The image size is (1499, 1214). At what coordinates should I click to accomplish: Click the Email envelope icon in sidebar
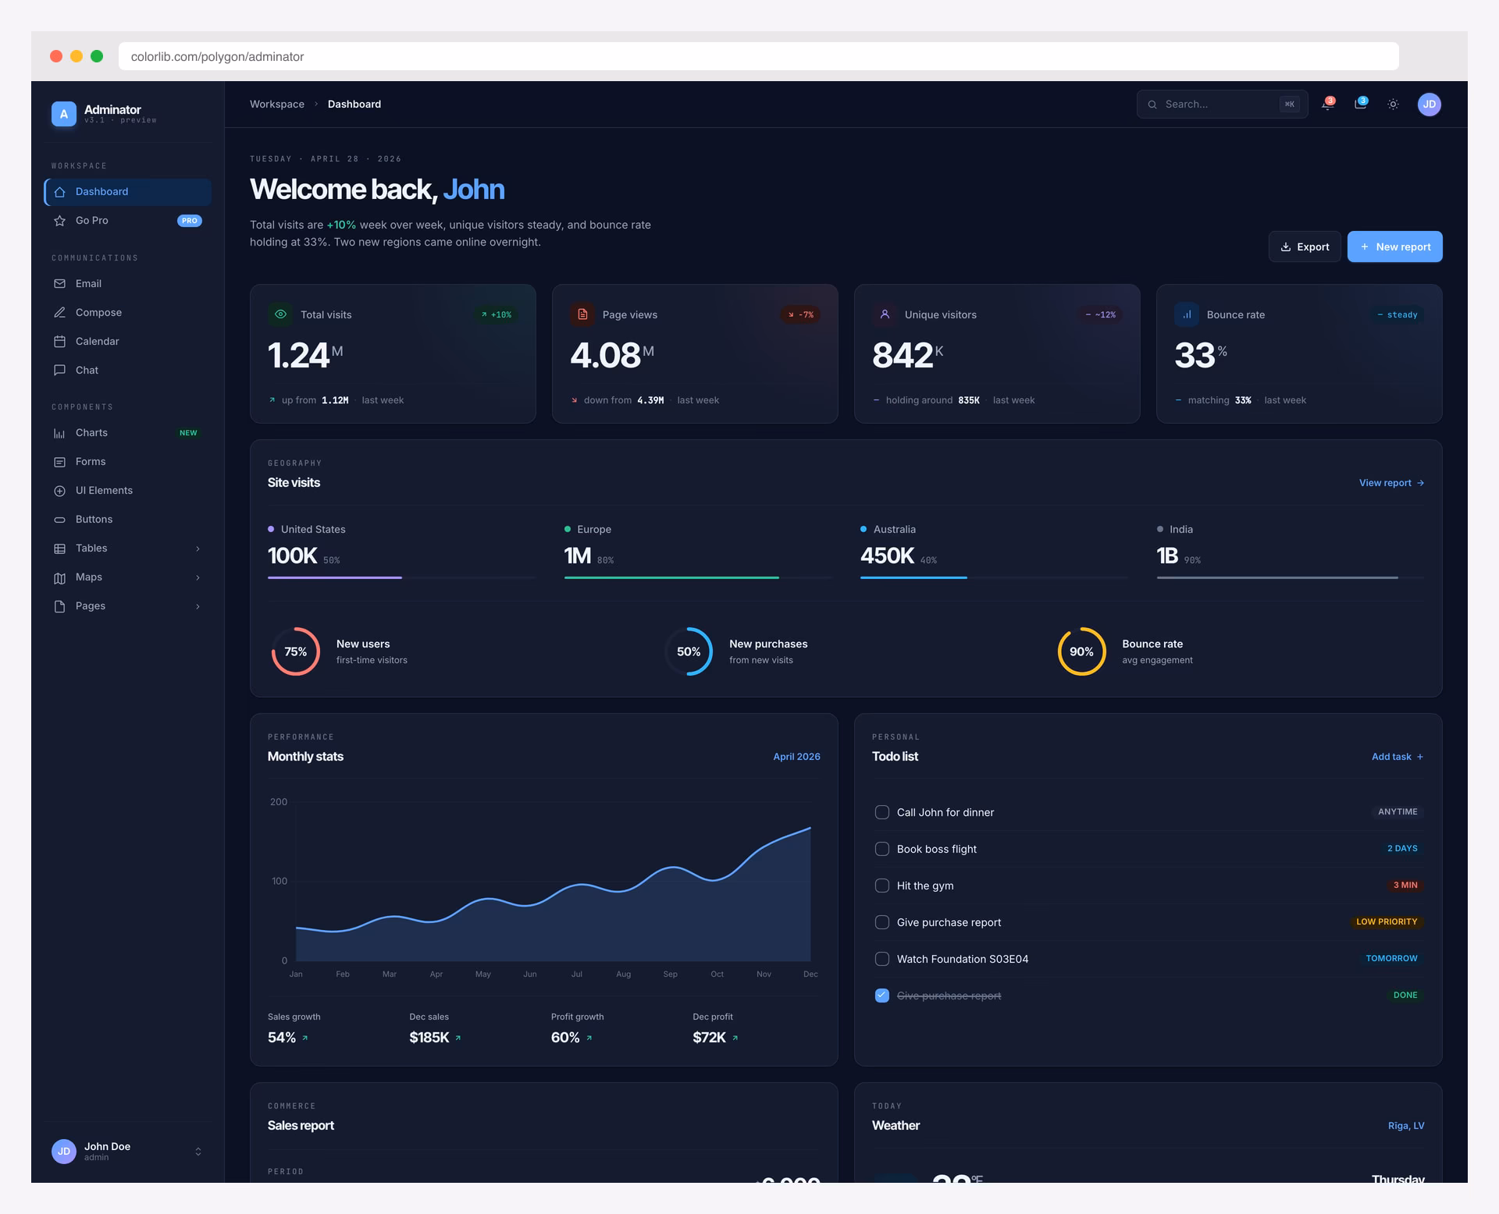click(x=59, y=284)
